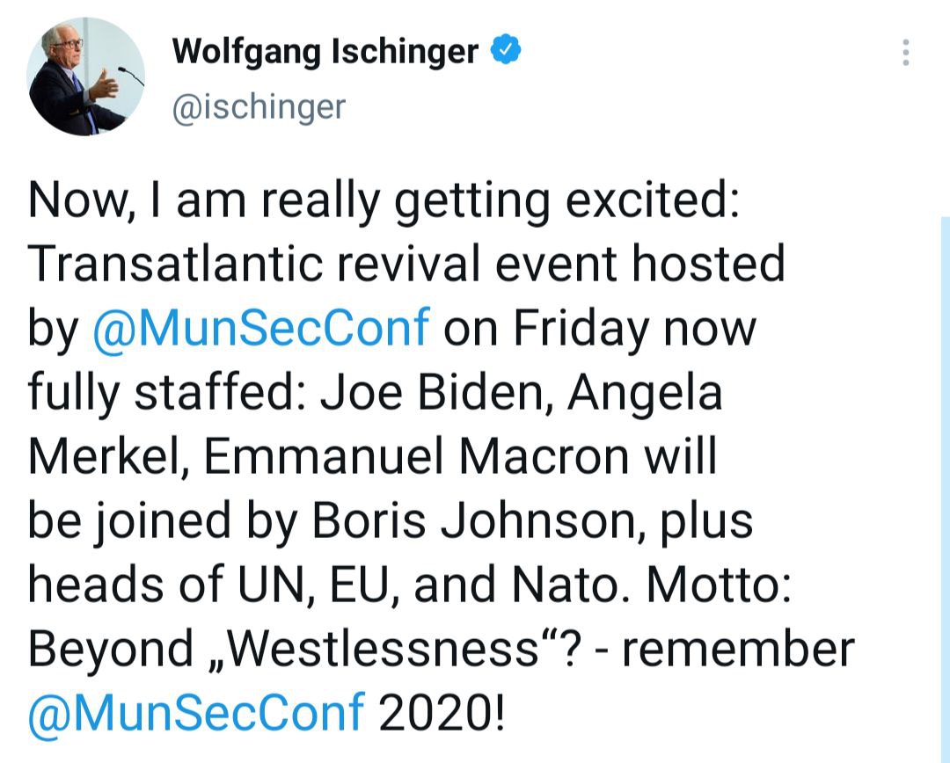The width and height of the screenshot is (950, 763).
Task: Open the @MunSecConf mention after 'by'
Action: pos(260,328)
